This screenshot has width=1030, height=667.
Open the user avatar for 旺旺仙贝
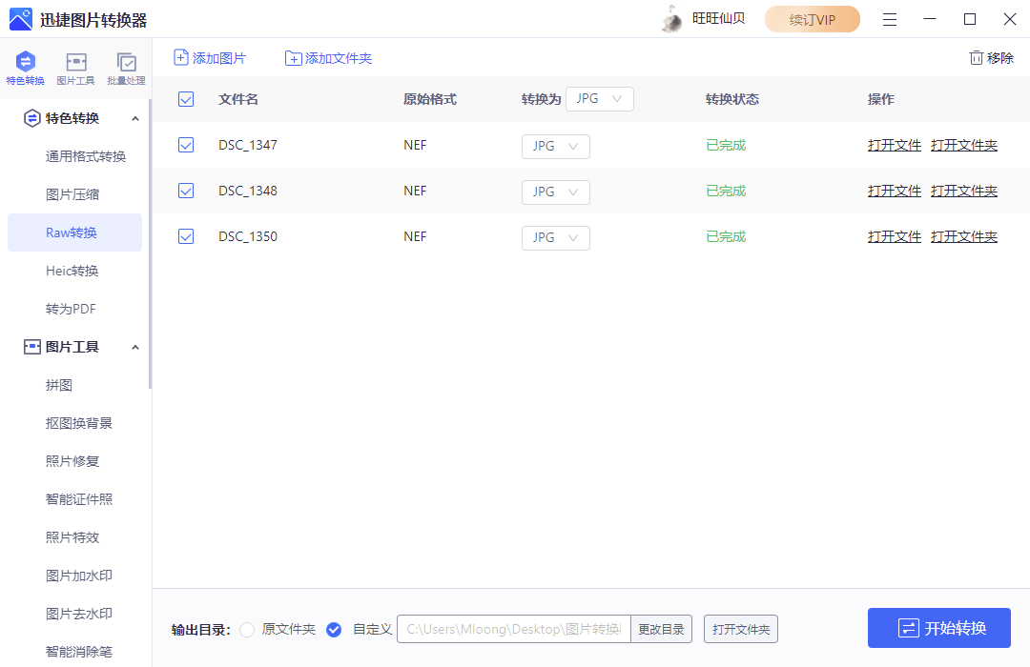pos(671,18)
